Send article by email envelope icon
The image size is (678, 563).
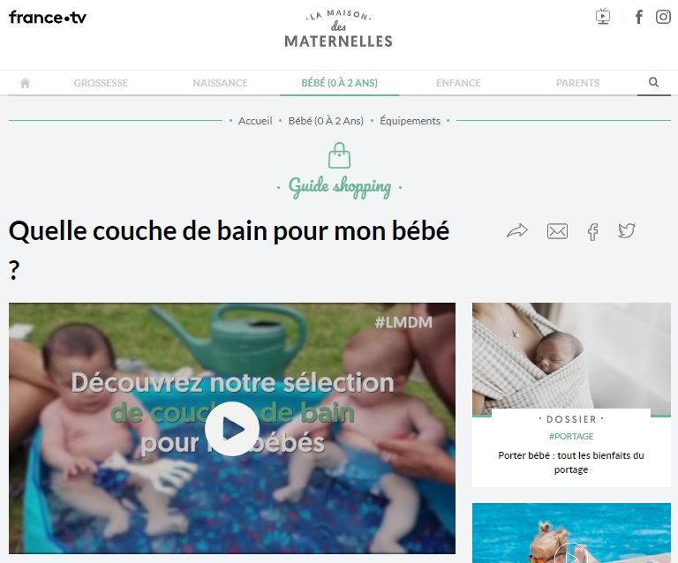click(557, 231)
